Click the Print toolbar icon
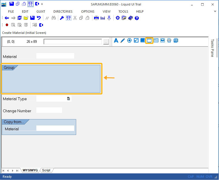 coord(96,18)
